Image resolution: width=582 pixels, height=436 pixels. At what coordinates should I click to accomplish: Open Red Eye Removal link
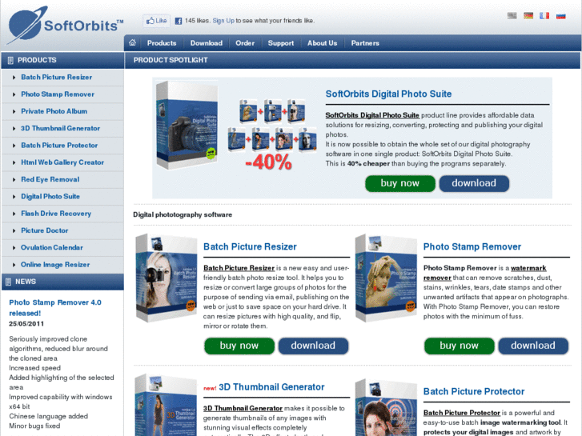point(50,179)
